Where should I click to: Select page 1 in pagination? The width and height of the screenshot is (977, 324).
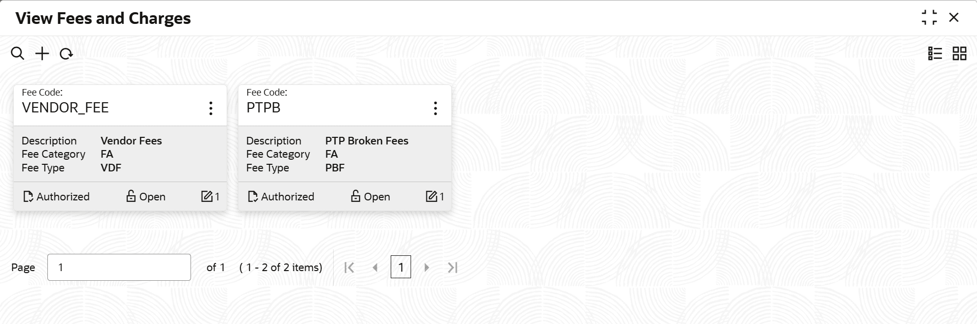(x=401, y=267)
